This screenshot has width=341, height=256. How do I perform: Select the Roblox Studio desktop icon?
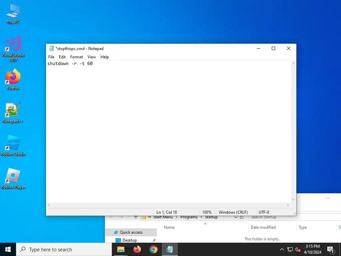click(x=13, y=145)
